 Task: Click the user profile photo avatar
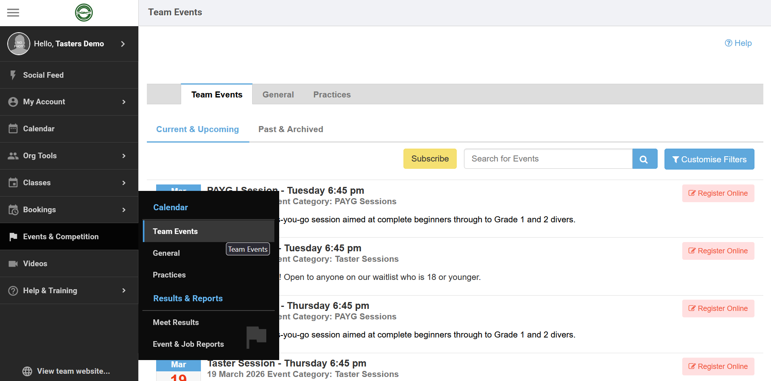(19, 44)
